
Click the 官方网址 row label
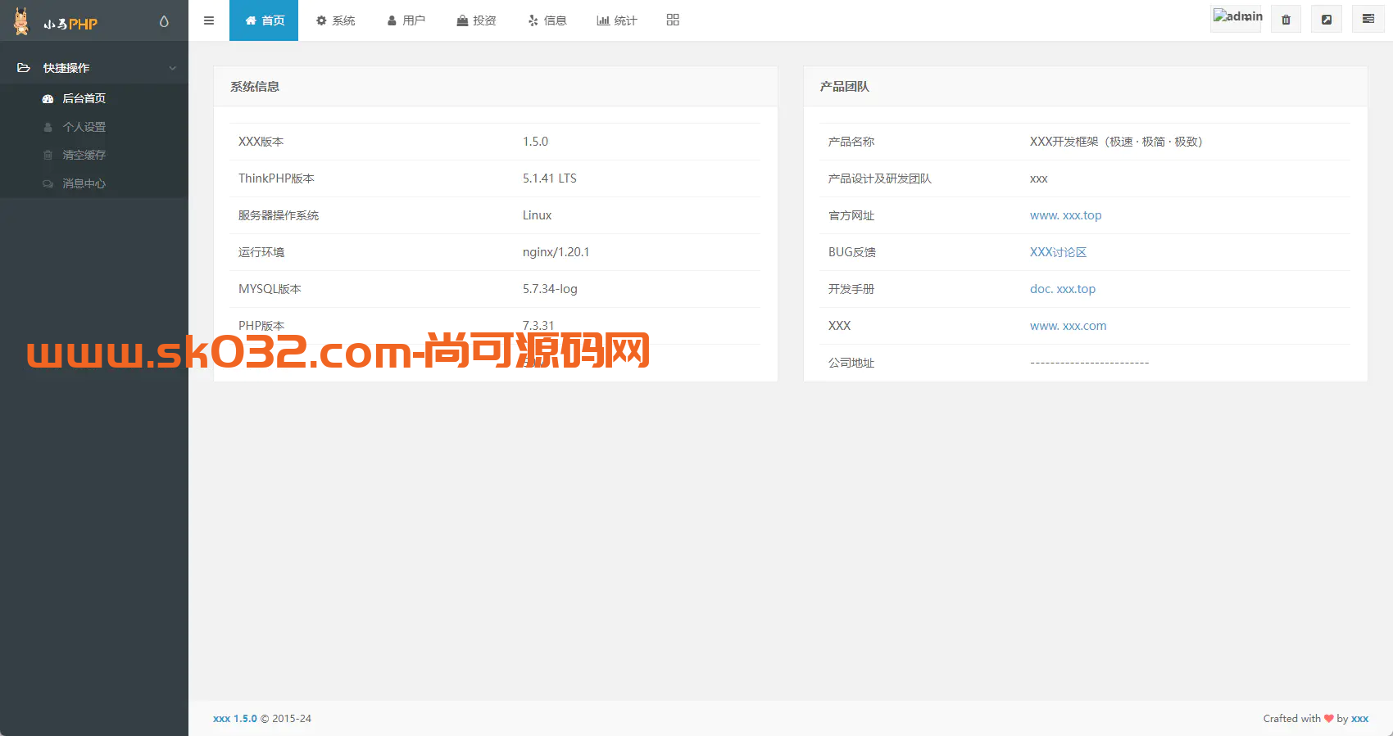click(x=851, y=215)
